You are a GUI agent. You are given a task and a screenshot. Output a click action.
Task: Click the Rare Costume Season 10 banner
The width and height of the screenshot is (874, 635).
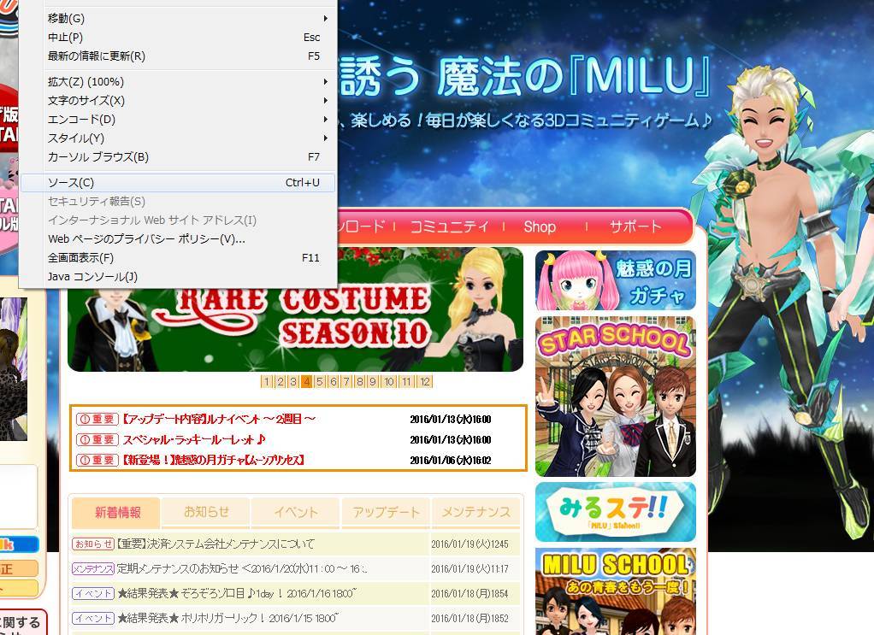[295, 309]
